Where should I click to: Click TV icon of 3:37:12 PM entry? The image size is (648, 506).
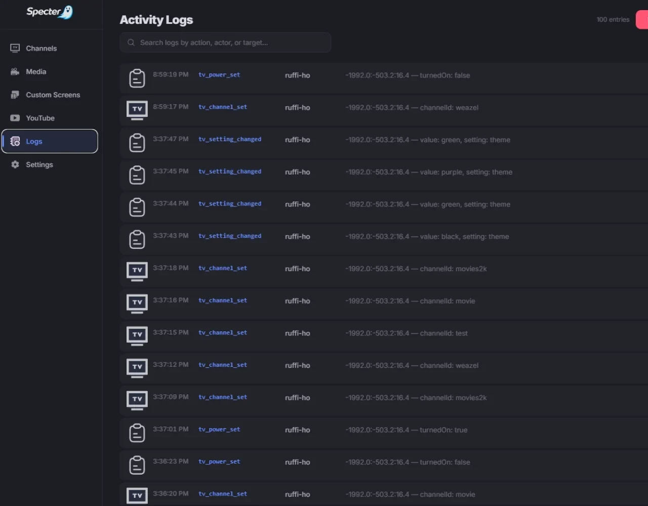coord(137,368)
